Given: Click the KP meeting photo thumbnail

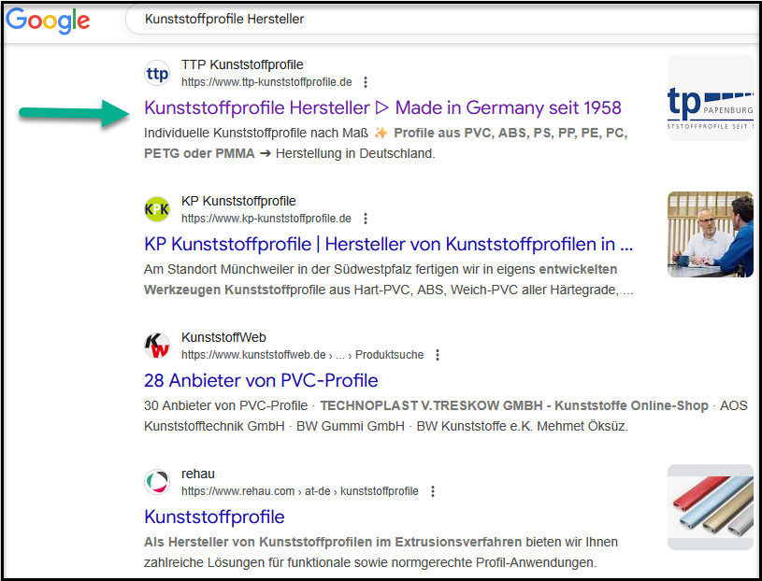Looking at the screenshot, I should pyautogui.click(x=710, y=234).
